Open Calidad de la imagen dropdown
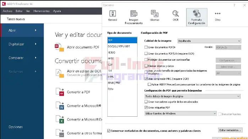This screenshot has height=139, width=248. tap(209, 41)
